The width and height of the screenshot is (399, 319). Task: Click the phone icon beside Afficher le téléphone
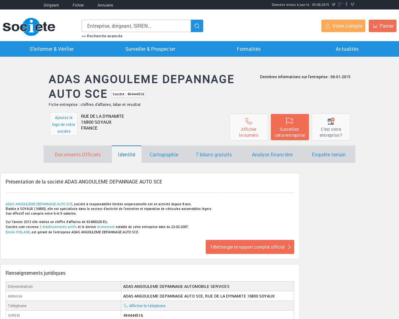pyautogui.click(x=126, y=306)
